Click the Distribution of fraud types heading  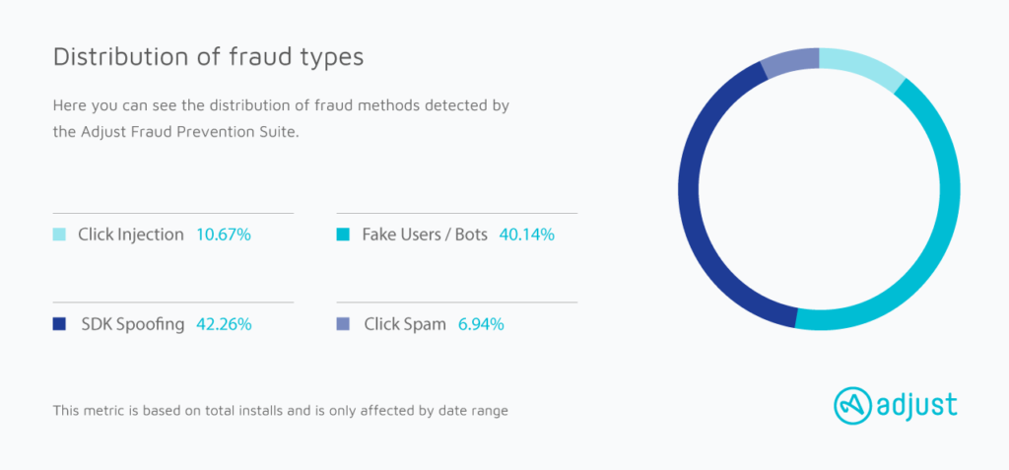pos(209,57)
